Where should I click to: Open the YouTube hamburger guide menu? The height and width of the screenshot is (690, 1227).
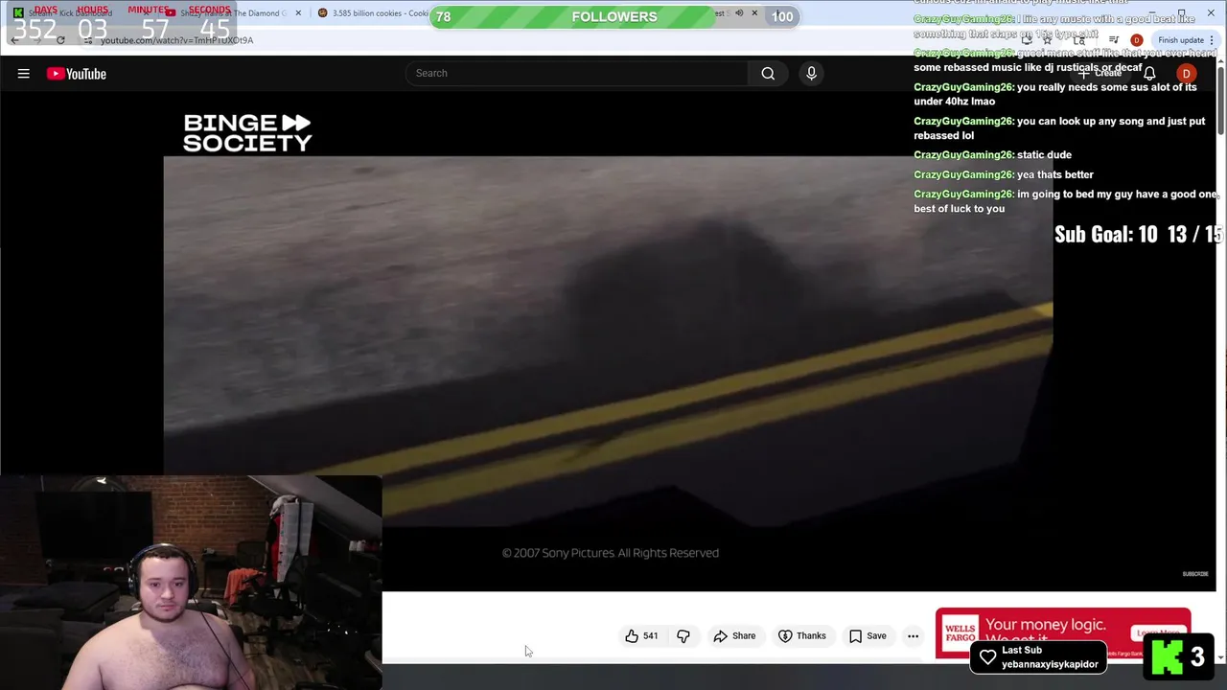tap(23, 74)
